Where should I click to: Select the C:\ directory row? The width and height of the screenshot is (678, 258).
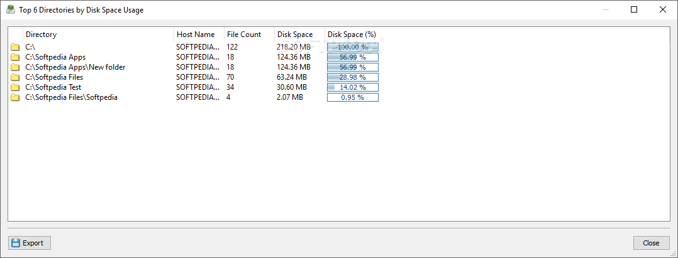(x=30, y=47)
